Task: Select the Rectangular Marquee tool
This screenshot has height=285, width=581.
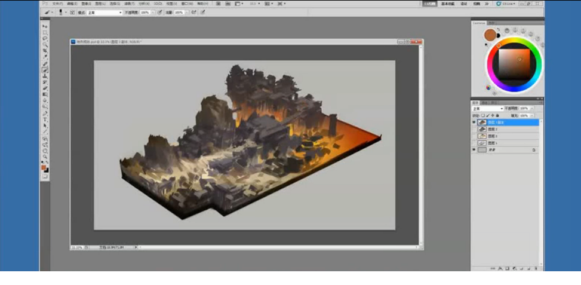Action: coord(45,33)
